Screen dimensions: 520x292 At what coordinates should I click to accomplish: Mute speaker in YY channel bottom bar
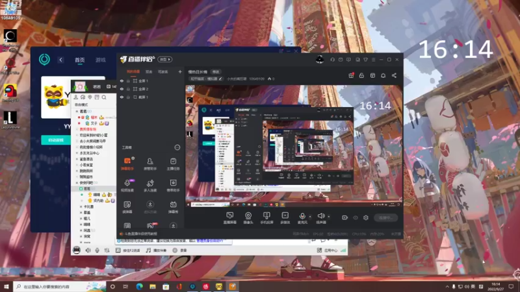tap(88, 250)
